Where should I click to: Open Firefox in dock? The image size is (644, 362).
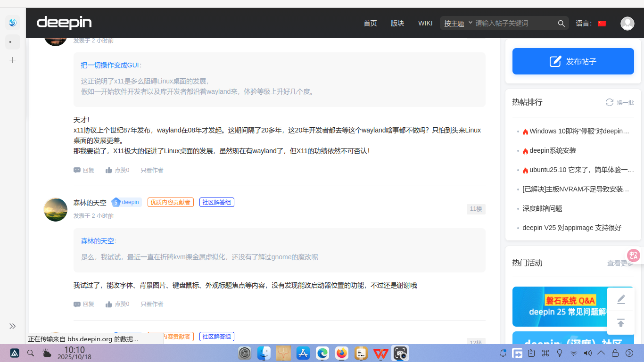click(342, 353)
